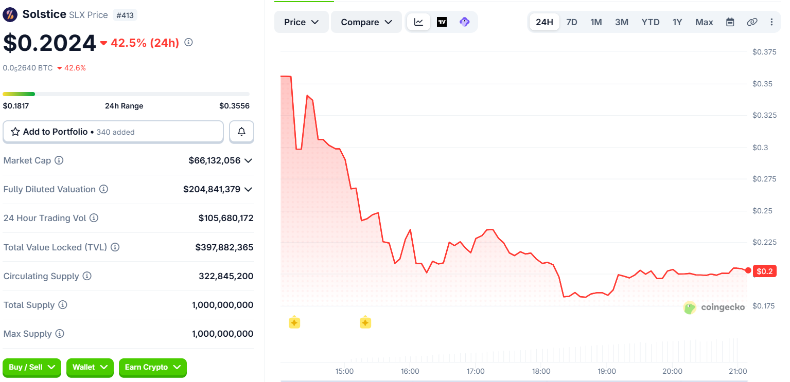Click the Add to Portfolio button
The height and width of the screenshot is (382, 790).
tap(113, 132)
